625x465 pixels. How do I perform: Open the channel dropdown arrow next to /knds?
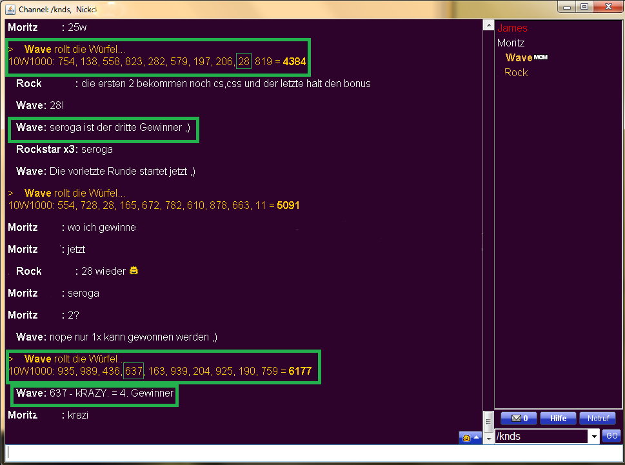[x=594, y=437]
